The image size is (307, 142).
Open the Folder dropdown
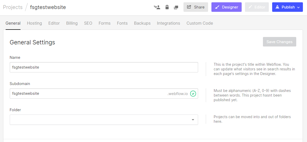(x=104, y=120)
